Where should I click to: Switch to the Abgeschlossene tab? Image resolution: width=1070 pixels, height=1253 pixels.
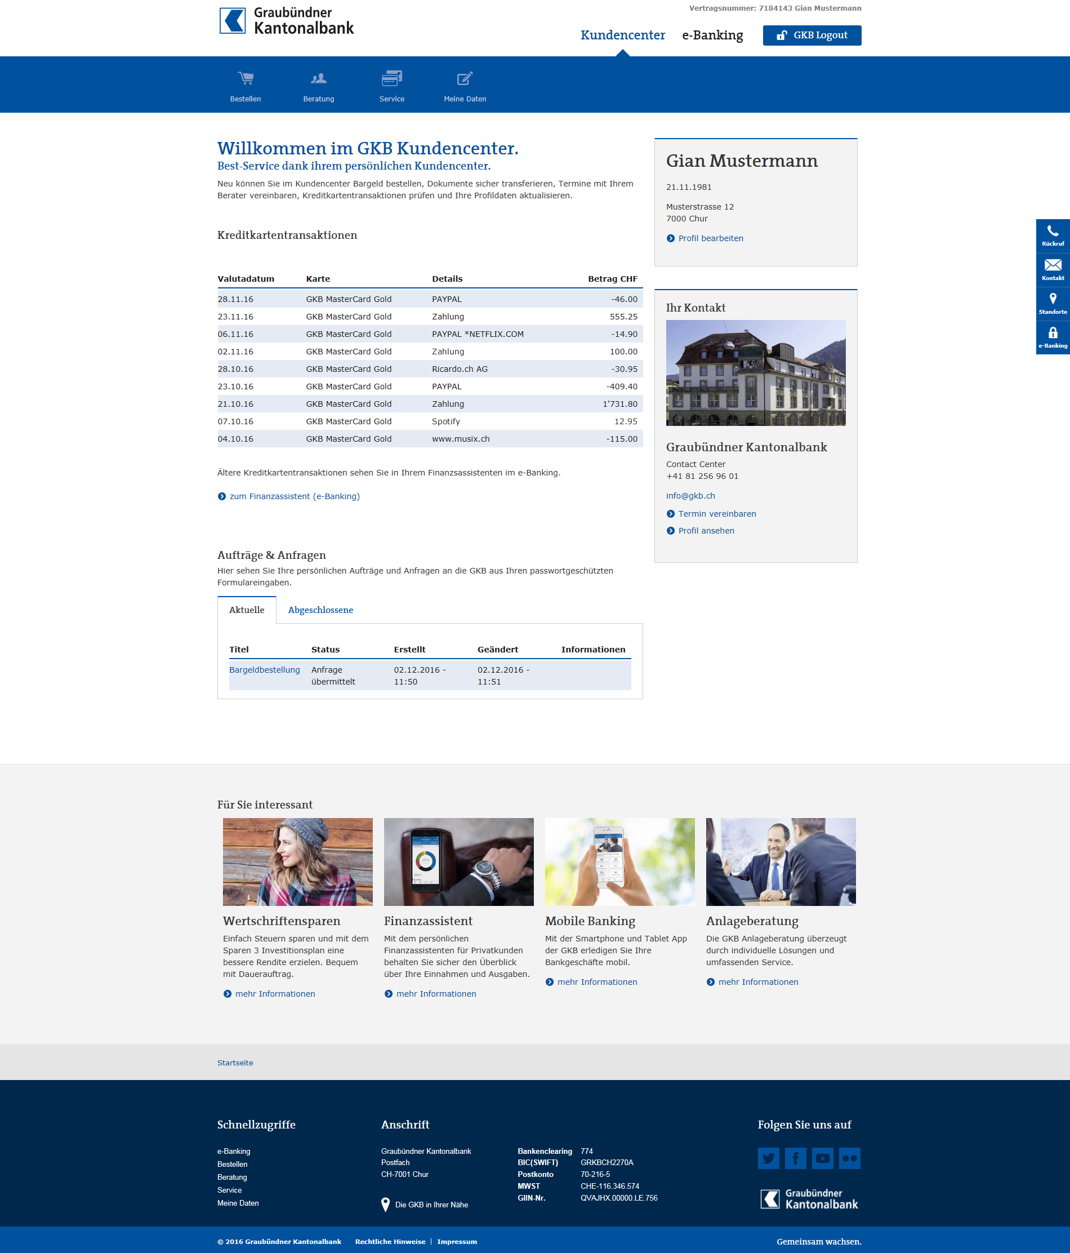[x=320, y=610]
